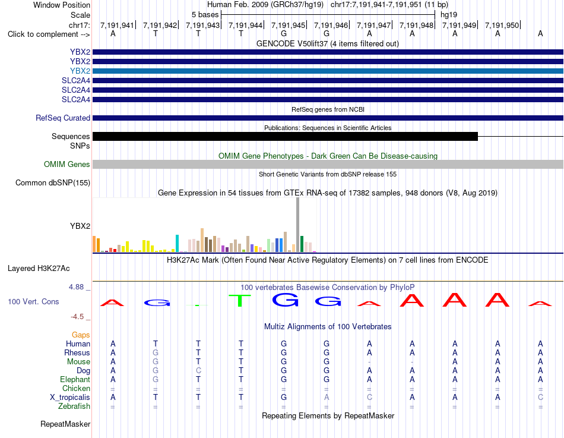Select the Mouse alignment row label
Screen dimensions: 564x438
(x=78, y=362)
